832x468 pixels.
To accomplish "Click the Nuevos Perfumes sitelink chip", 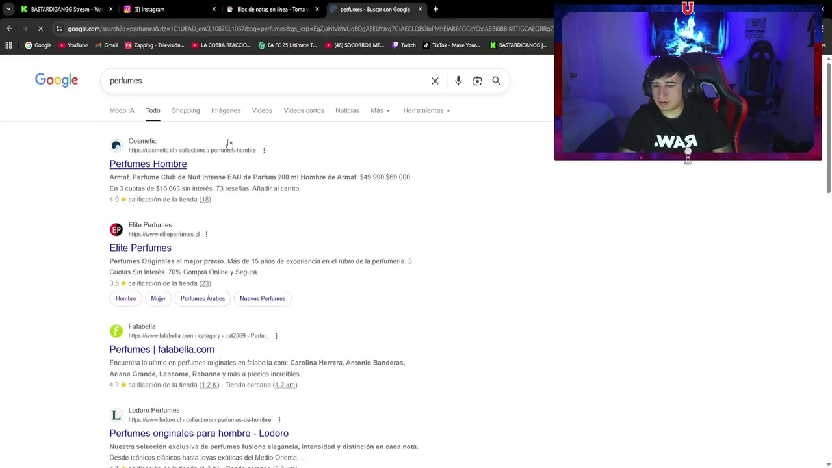I will click(x=263, y=298).
